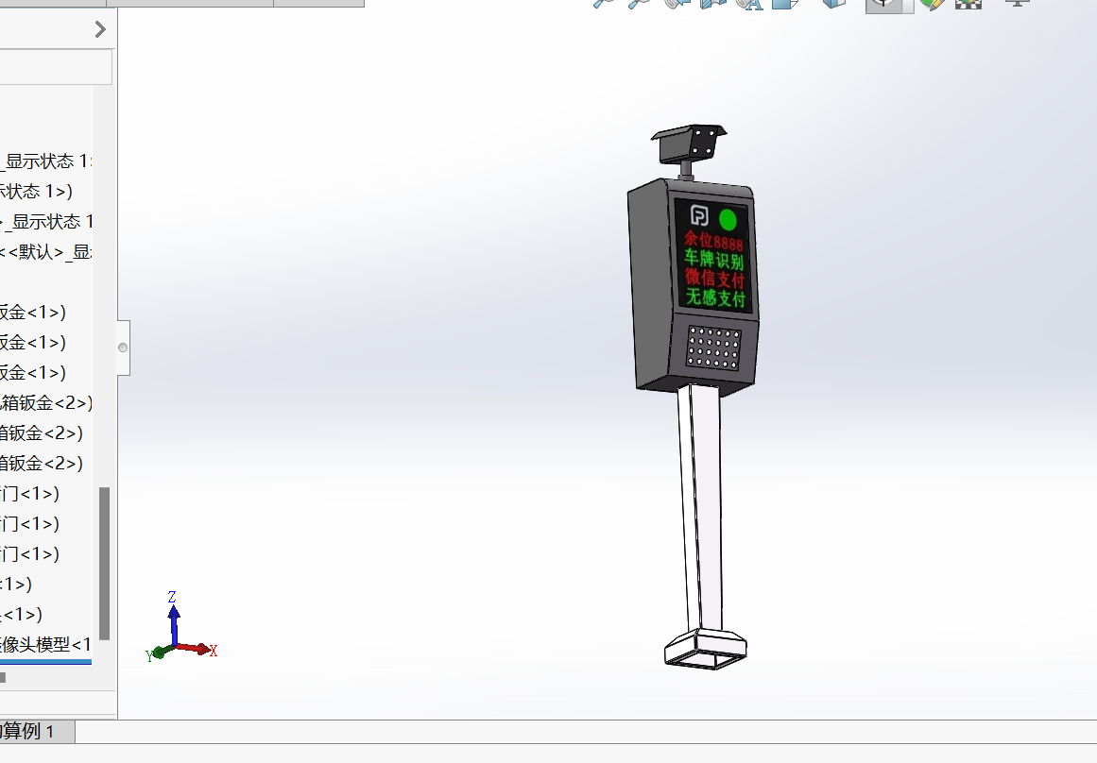Click the feature tree filter input box
The height and width of the screenshot is (763, 1097).
pyautogui.click(x=56, y=69)
